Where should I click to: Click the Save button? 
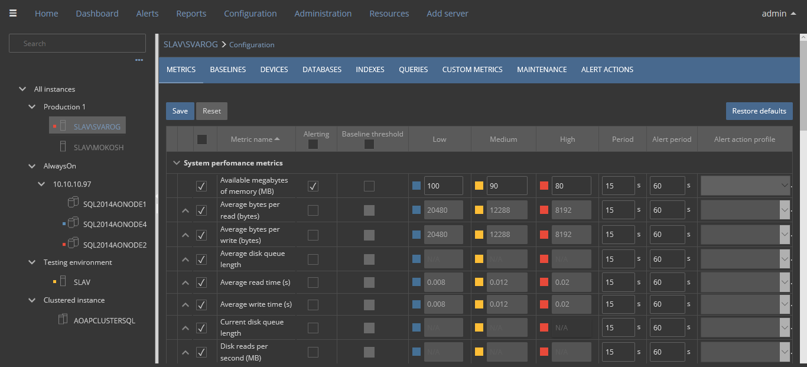(x=180, y=111)
